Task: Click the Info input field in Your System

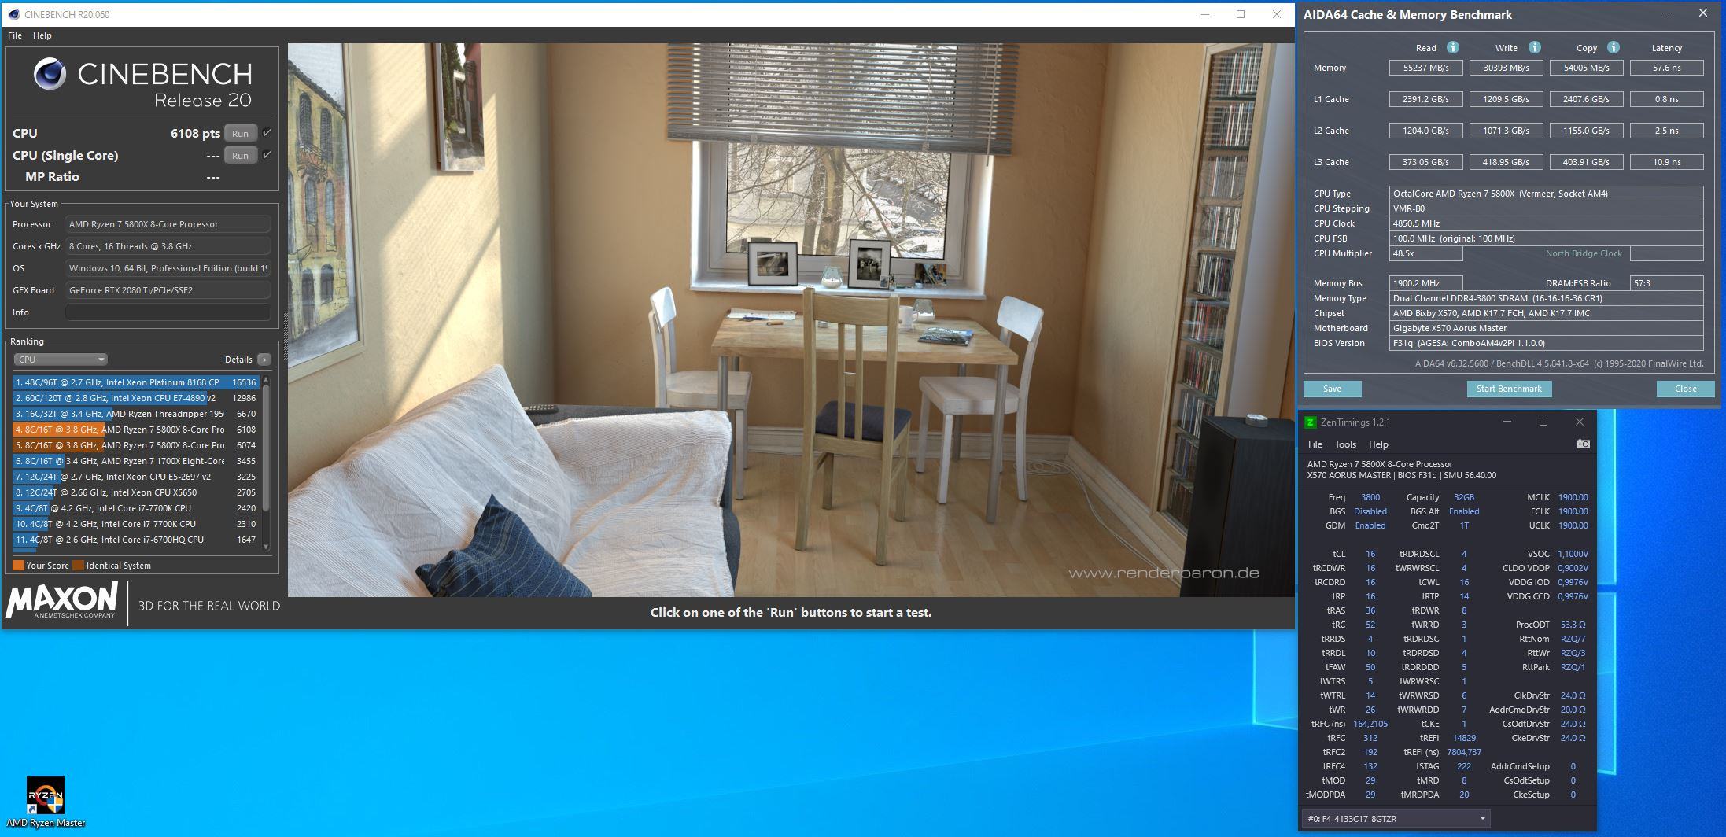Action: tap(168, 312)
